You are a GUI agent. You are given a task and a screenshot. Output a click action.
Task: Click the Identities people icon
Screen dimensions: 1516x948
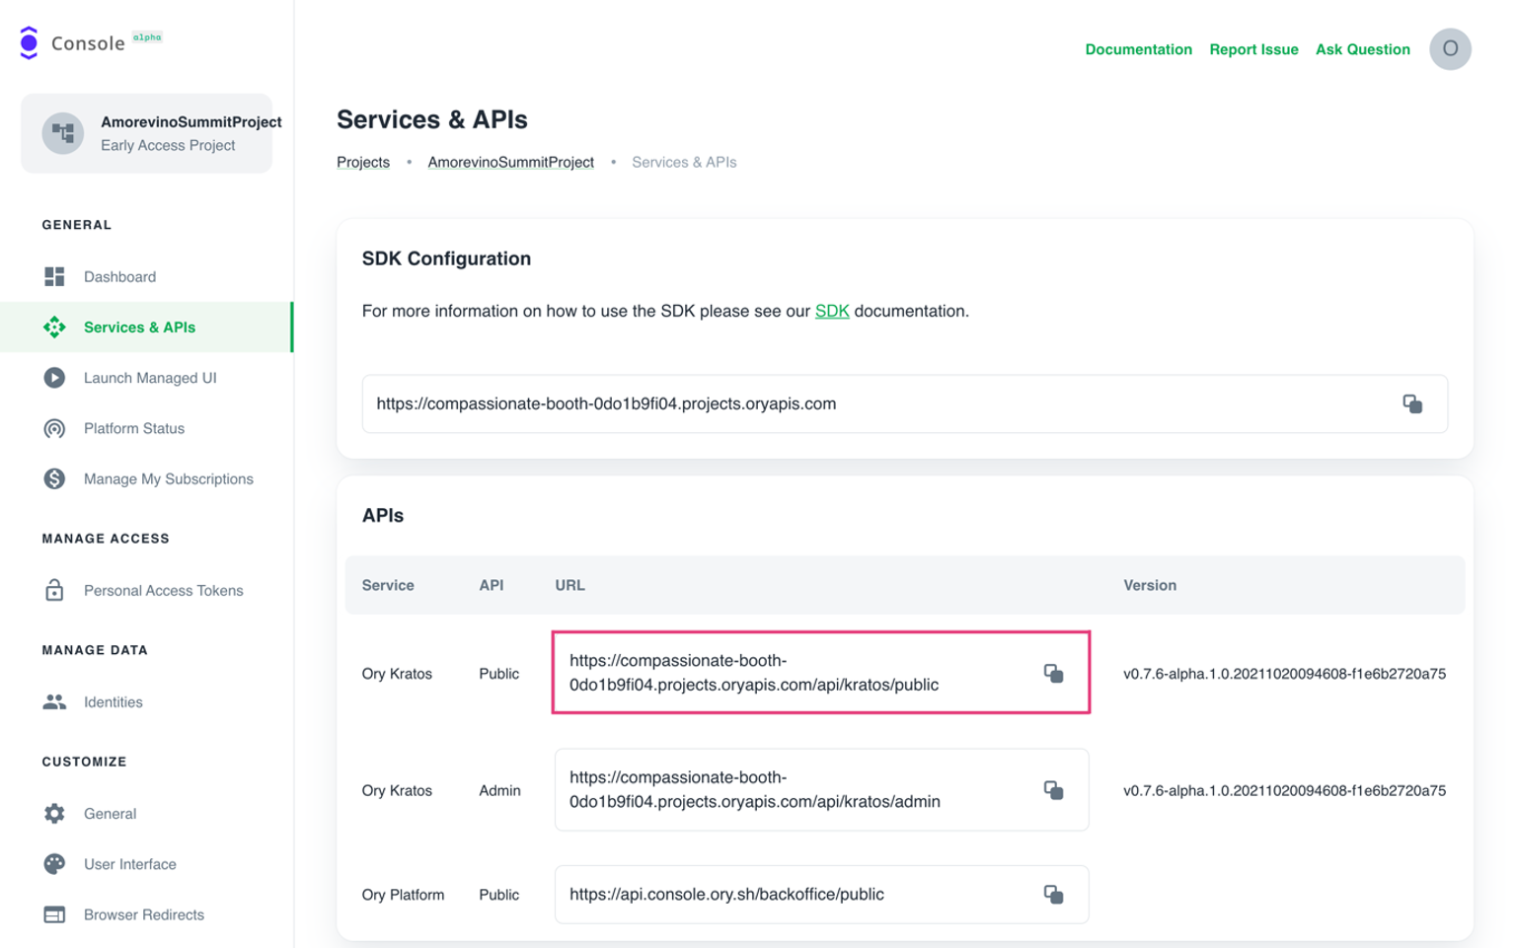tap(54, 701)
